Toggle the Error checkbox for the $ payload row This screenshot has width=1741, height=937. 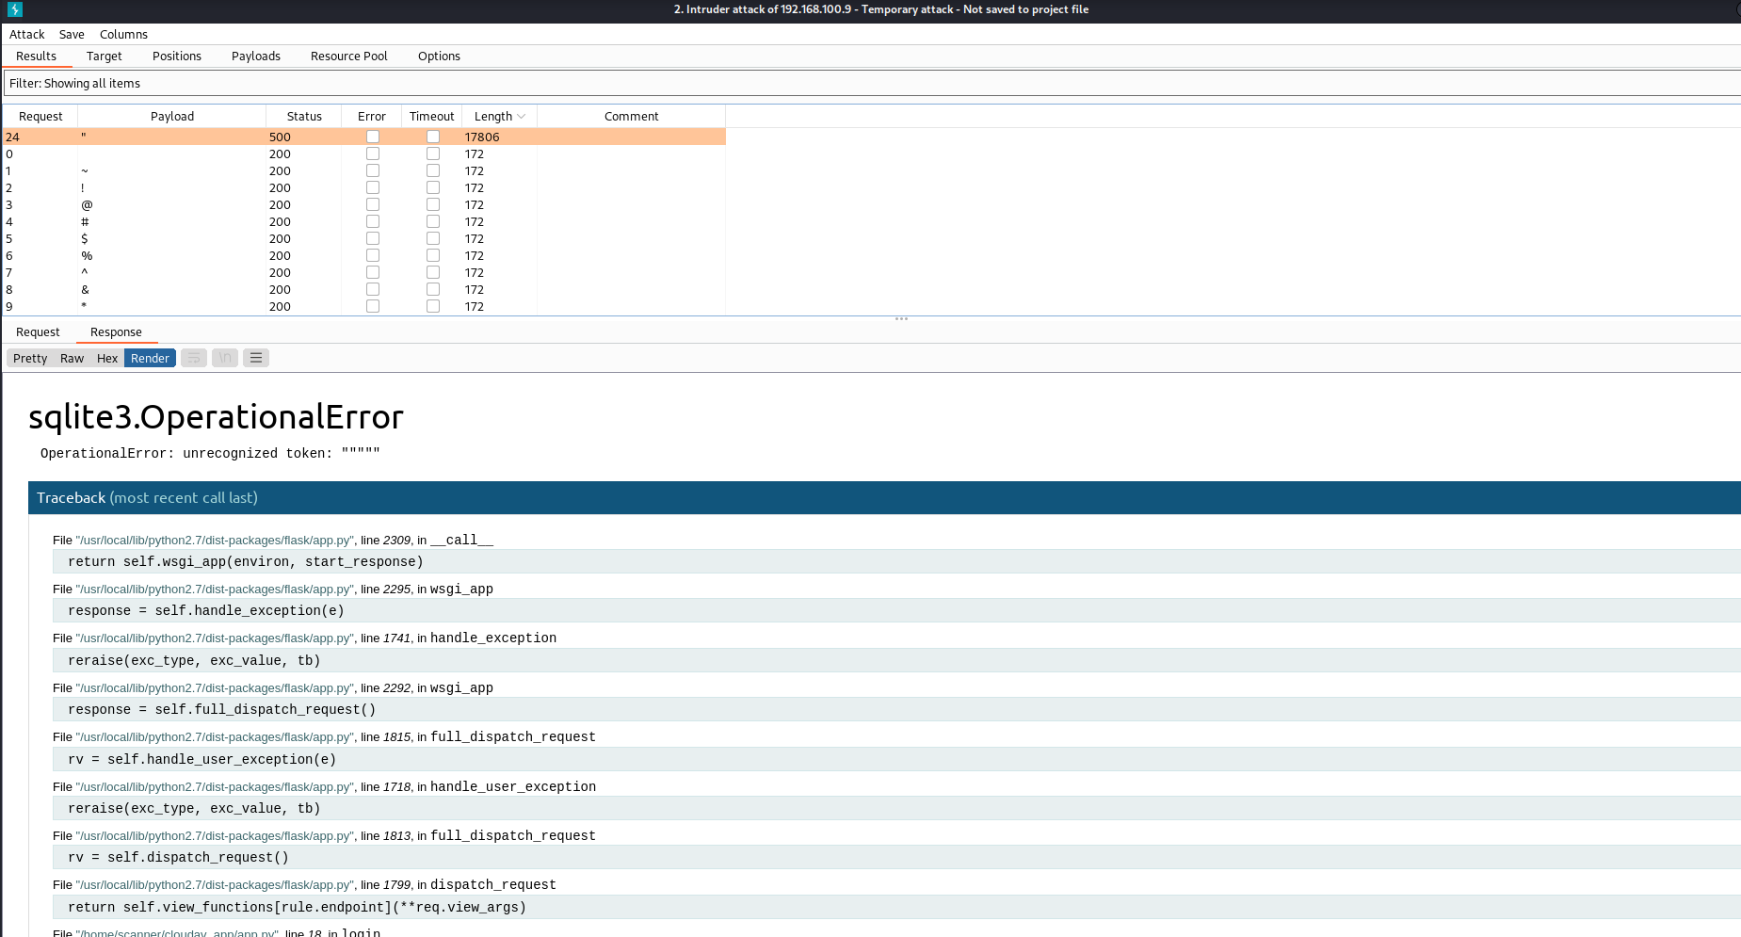pyautogui.click(x=373, y=238)
